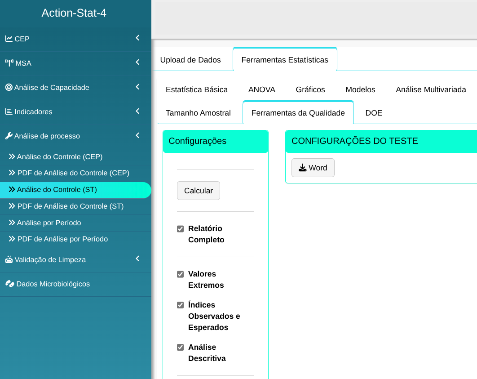Expand the CEP menu chevron

pyautogui.click(x=137, y=38)
